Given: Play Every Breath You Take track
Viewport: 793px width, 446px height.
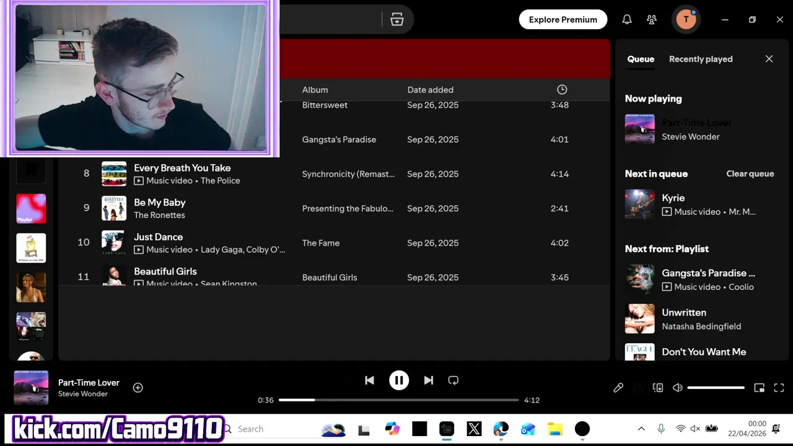Looking at the screenshot, I should 182,168.
